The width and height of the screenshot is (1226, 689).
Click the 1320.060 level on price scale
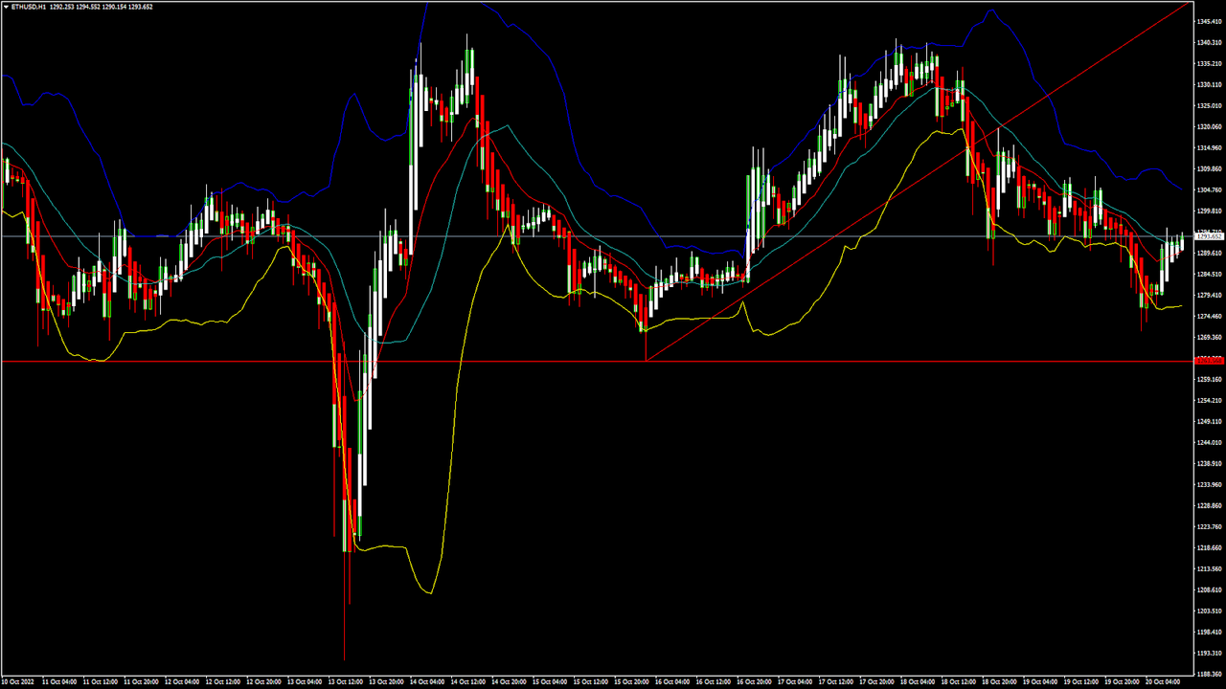tap(1210, 127)
